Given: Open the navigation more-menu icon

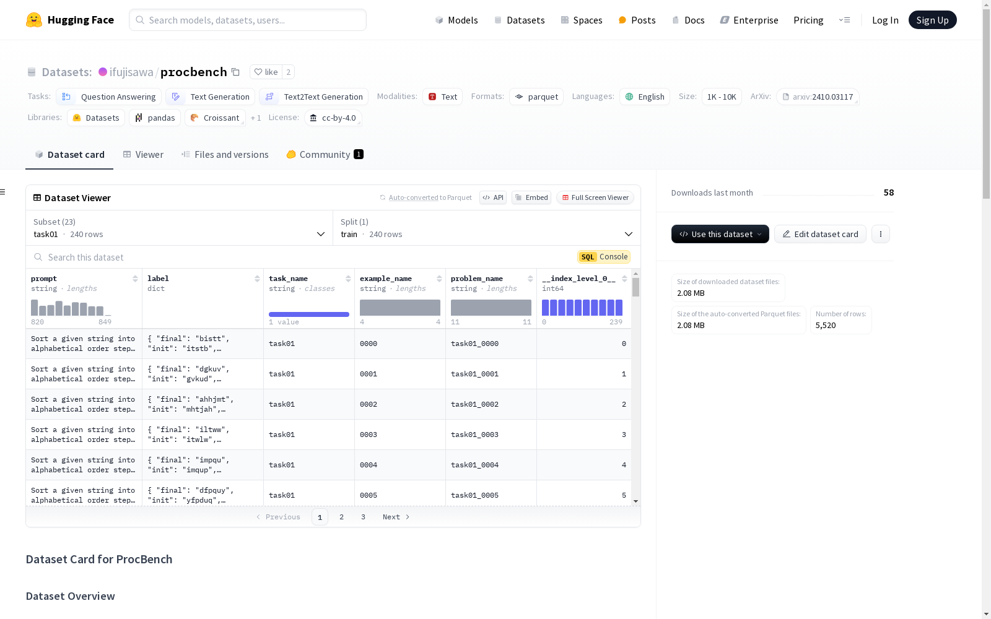Looking at the screenshot, I should [x=844, y=20].
